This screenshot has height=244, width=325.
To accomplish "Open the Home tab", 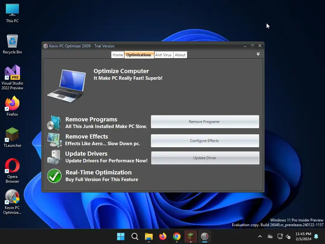I will coord(118,55).
